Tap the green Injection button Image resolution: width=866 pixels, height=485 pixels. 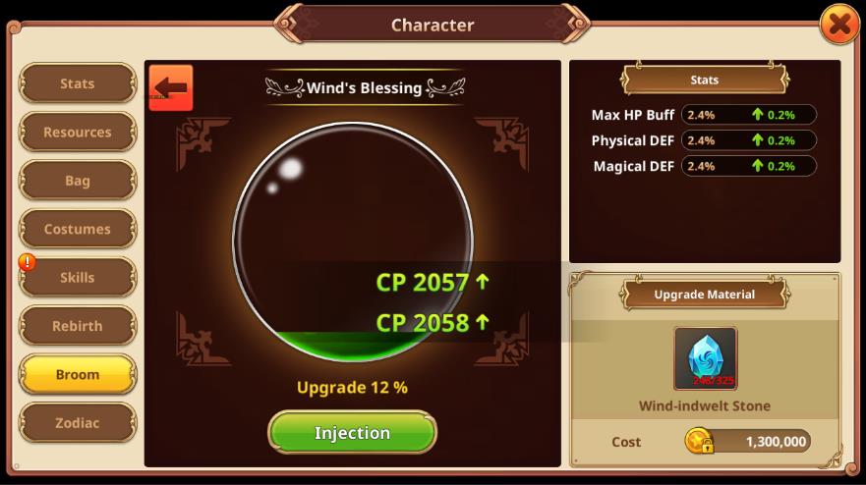(x=352, y=433)
